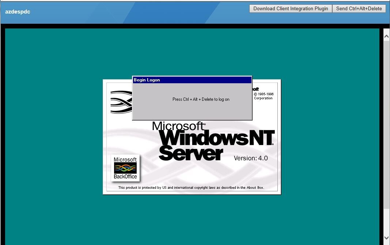Image resolution: width=390 pixels, height=245 pixels.
Task: Click the Send Ctrl+Alt+Delete button
Action: [x=359, y=8]
